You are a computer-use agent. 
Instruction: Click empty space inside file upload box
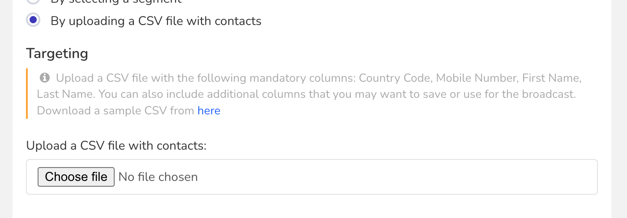coord(394,177)
